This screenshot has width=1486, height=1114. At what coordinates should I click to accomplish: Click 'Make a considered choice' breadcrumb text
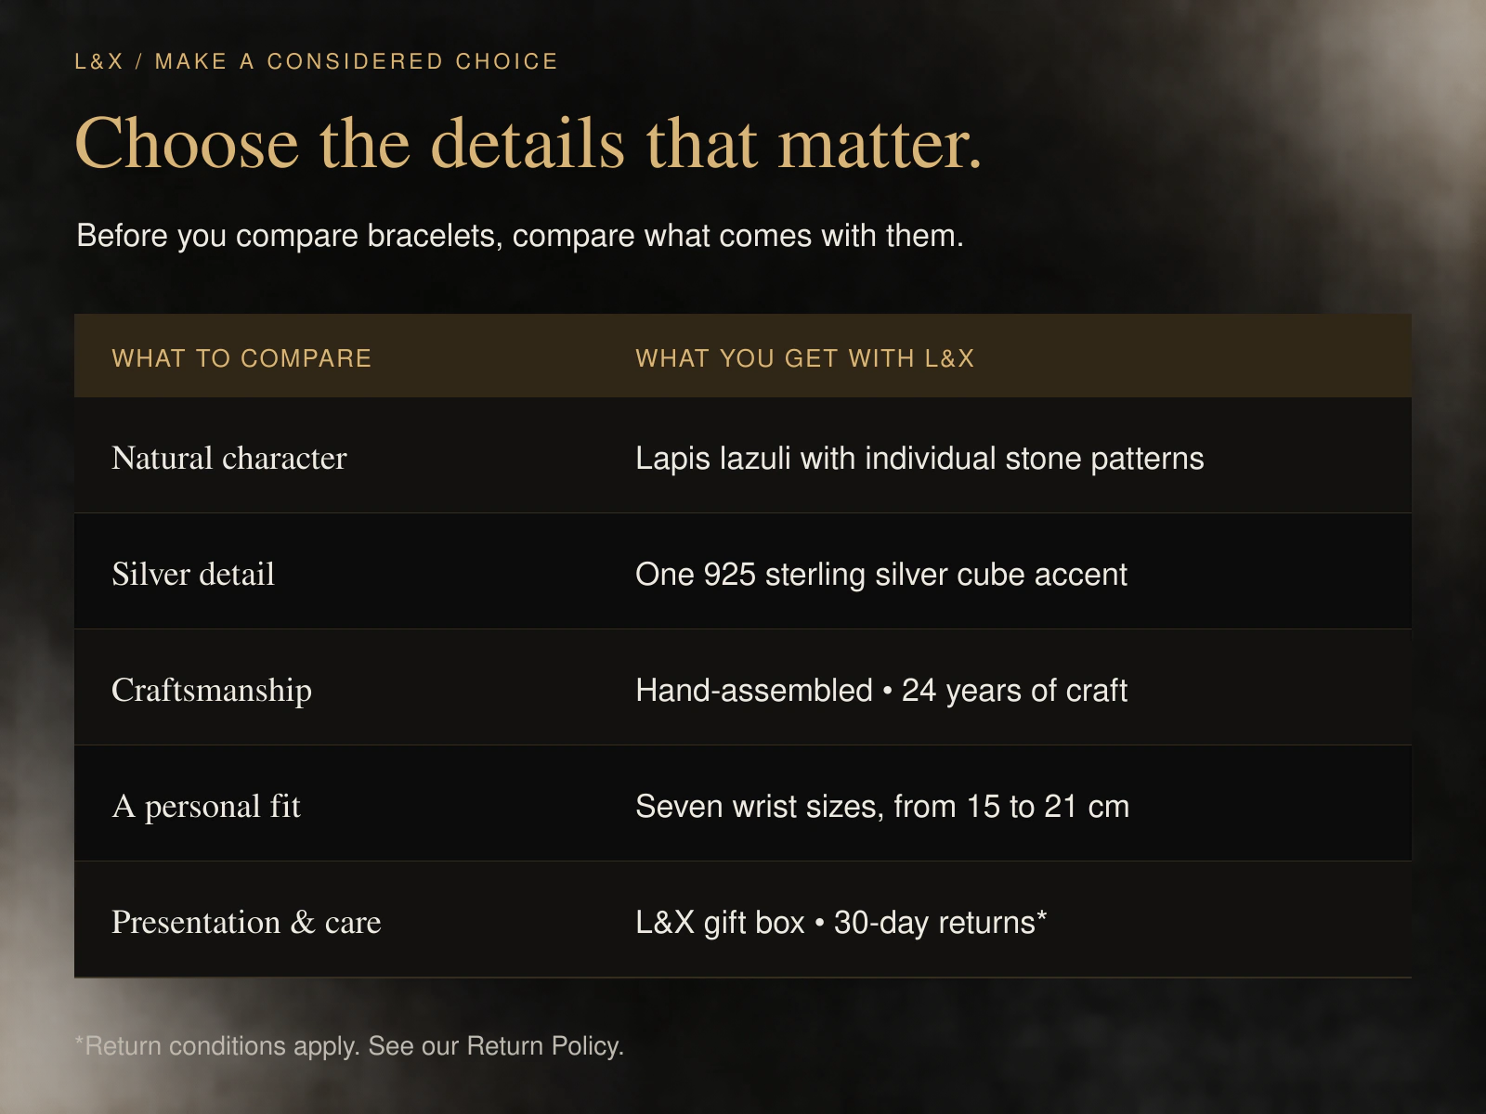[357, 61]
